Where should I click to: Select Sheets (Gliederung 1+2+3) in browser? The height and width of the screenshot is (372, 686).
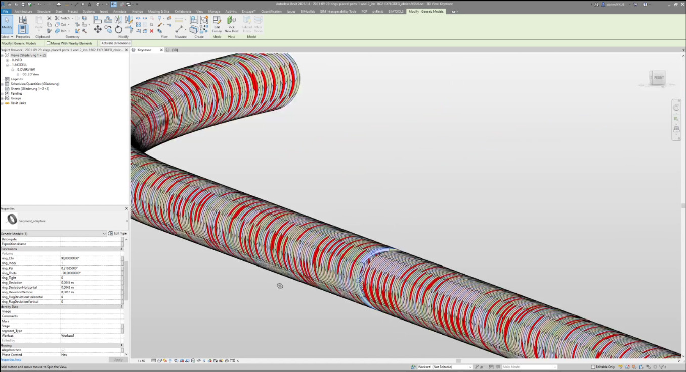coord(30,89)
